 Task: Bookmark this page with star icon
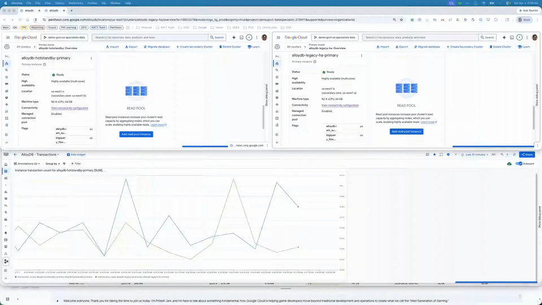coord(401,20)
